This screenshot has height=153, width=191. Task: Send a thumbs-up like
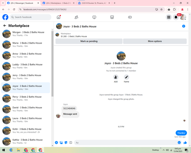(185, 143)
